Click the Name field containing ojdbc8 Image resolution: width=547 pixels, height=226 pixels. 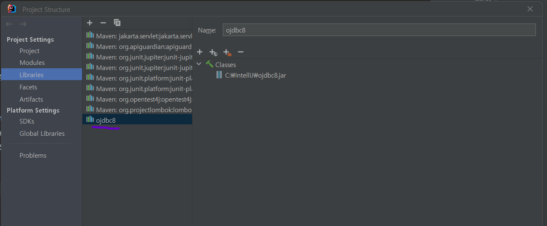[379, 30]
